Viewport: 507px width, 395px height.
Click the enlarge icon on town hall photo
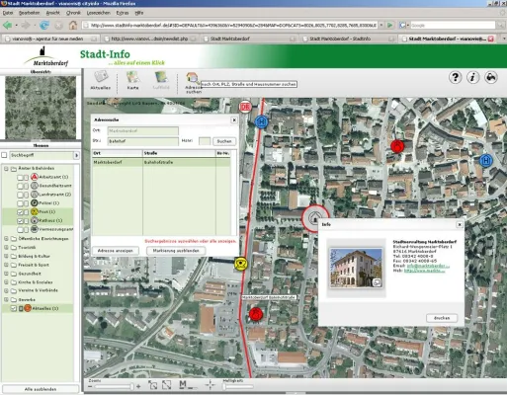377,282
